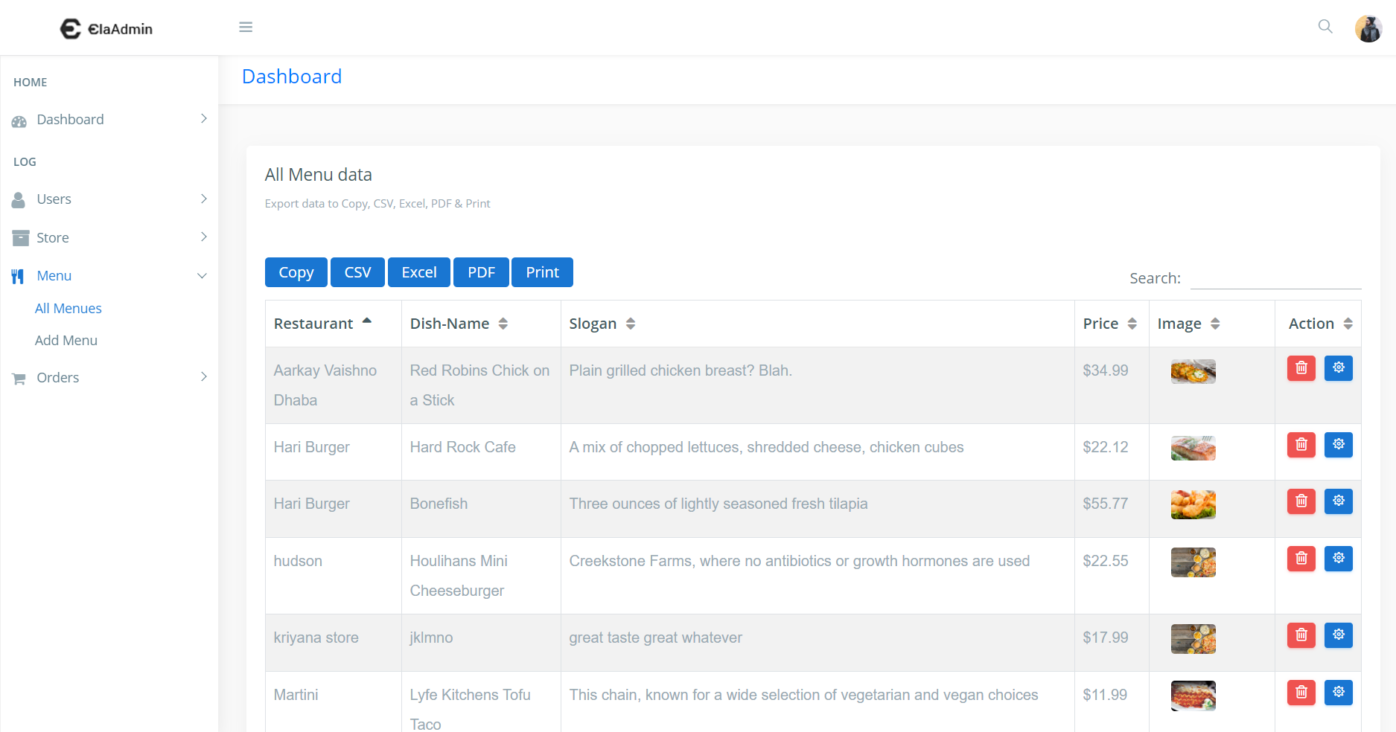Edit the Houlihans Mini Cheeseburger row

click(1339, 559)
